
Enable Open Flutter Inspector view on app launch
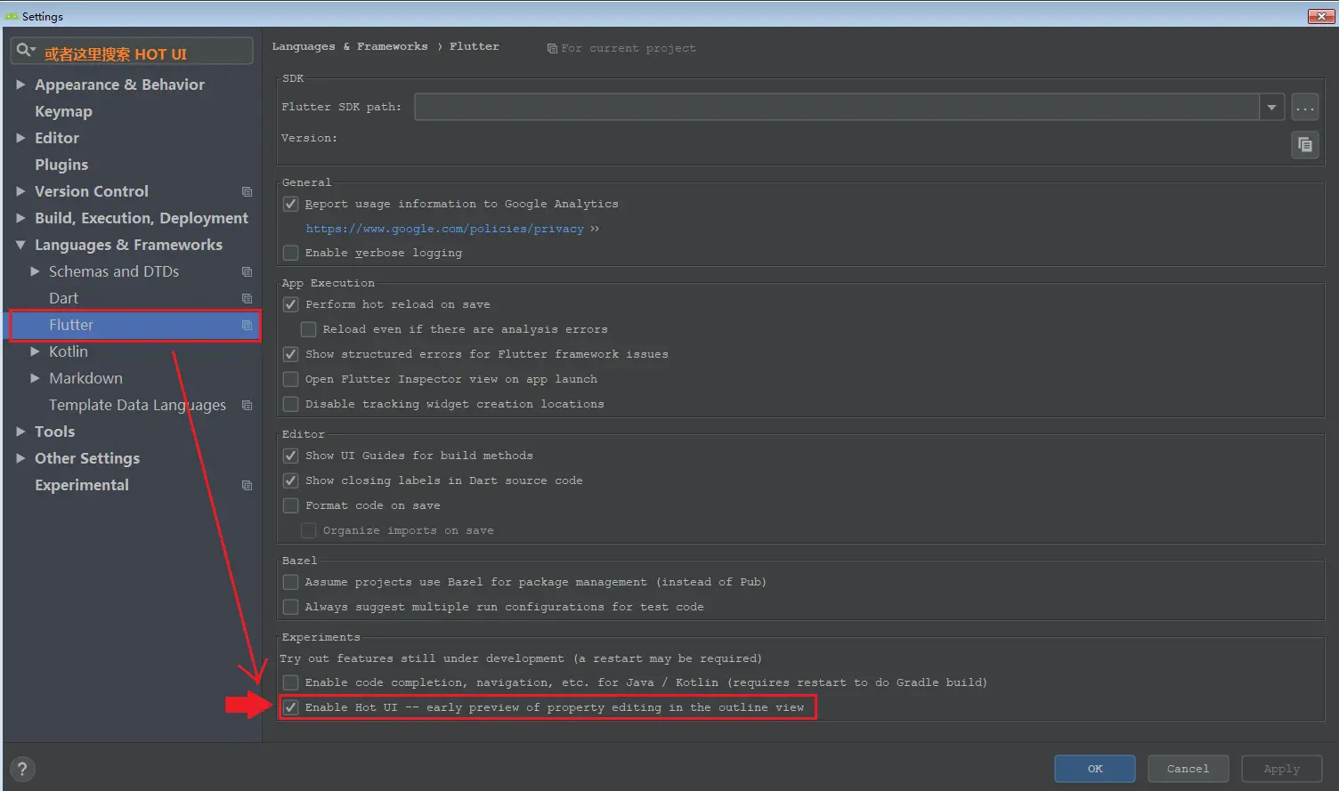tap(290, 379)
